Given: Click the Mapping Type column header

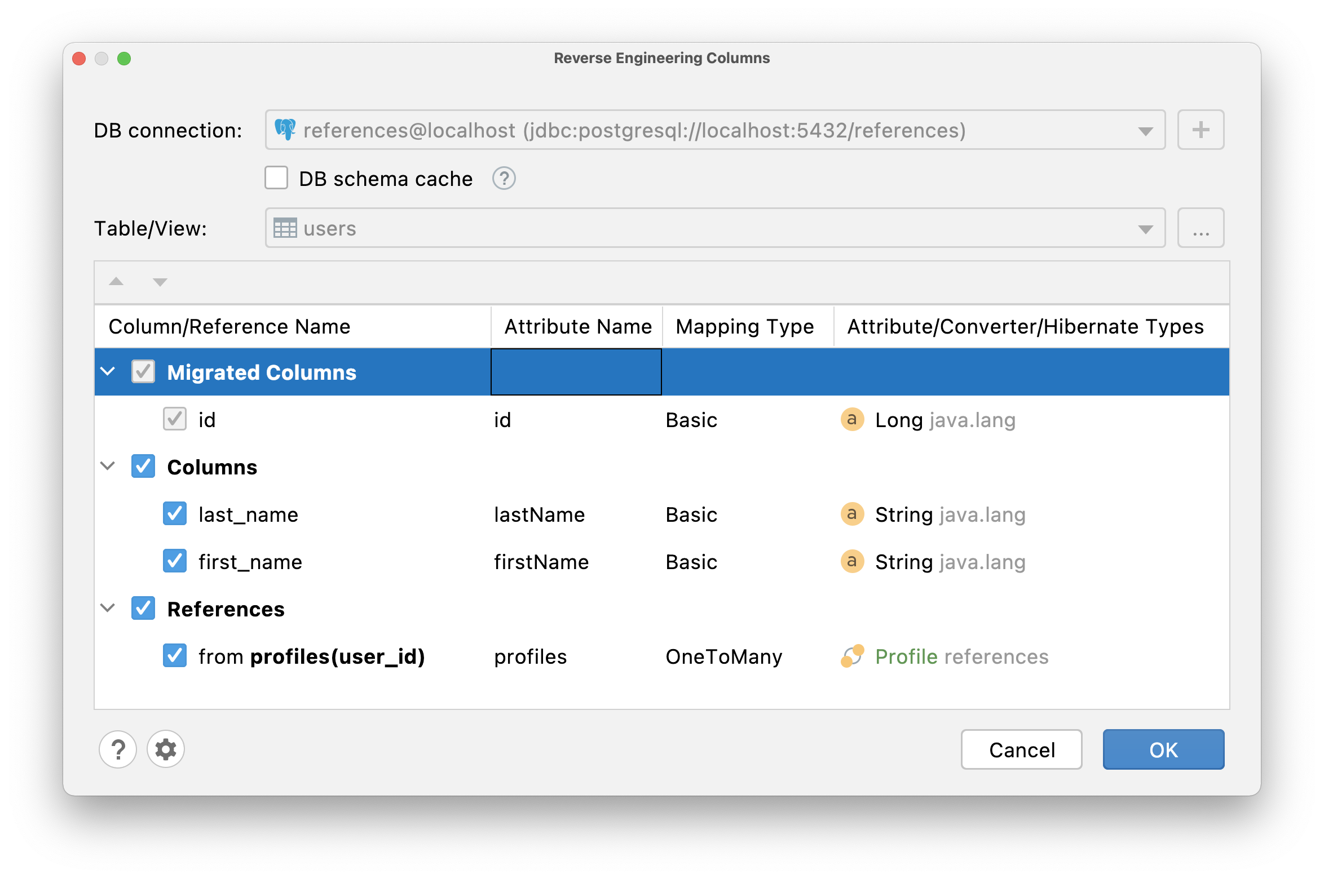Looking at the screenshot, I should [x=744, y=327].
